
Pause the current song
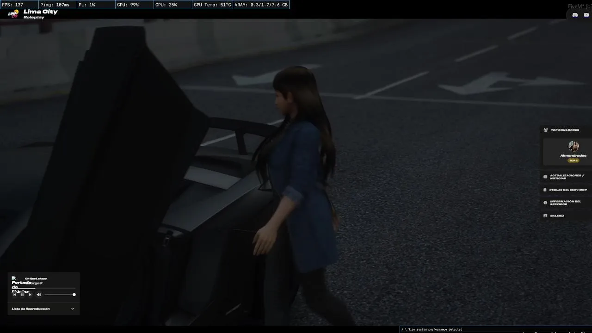click(x=22, y=295)
